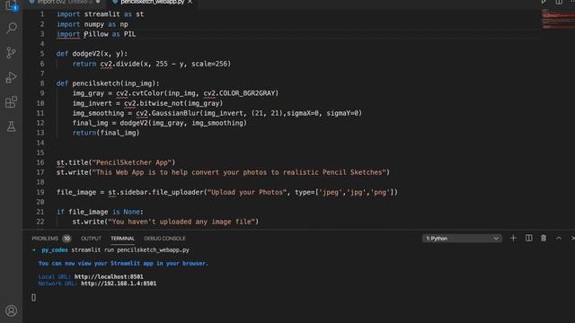Viewport: 575px width, 323px height.
Task: Run the Python file via play icon
Action: (x=544, y=2)
